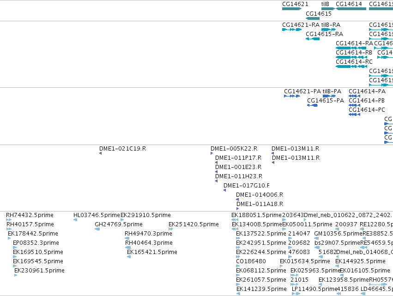Select EST EK144925.5prime
Image resolution: width=393 pixels, height=296 pixels.
click(x=338, y=266)
